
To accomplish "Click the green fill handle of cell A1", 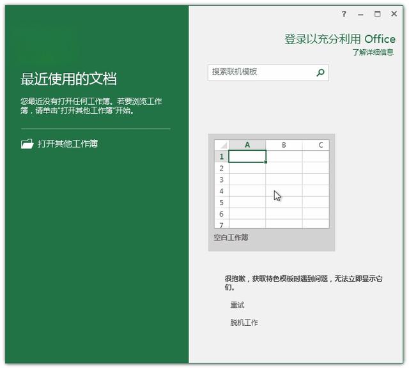I will [266, 162].
